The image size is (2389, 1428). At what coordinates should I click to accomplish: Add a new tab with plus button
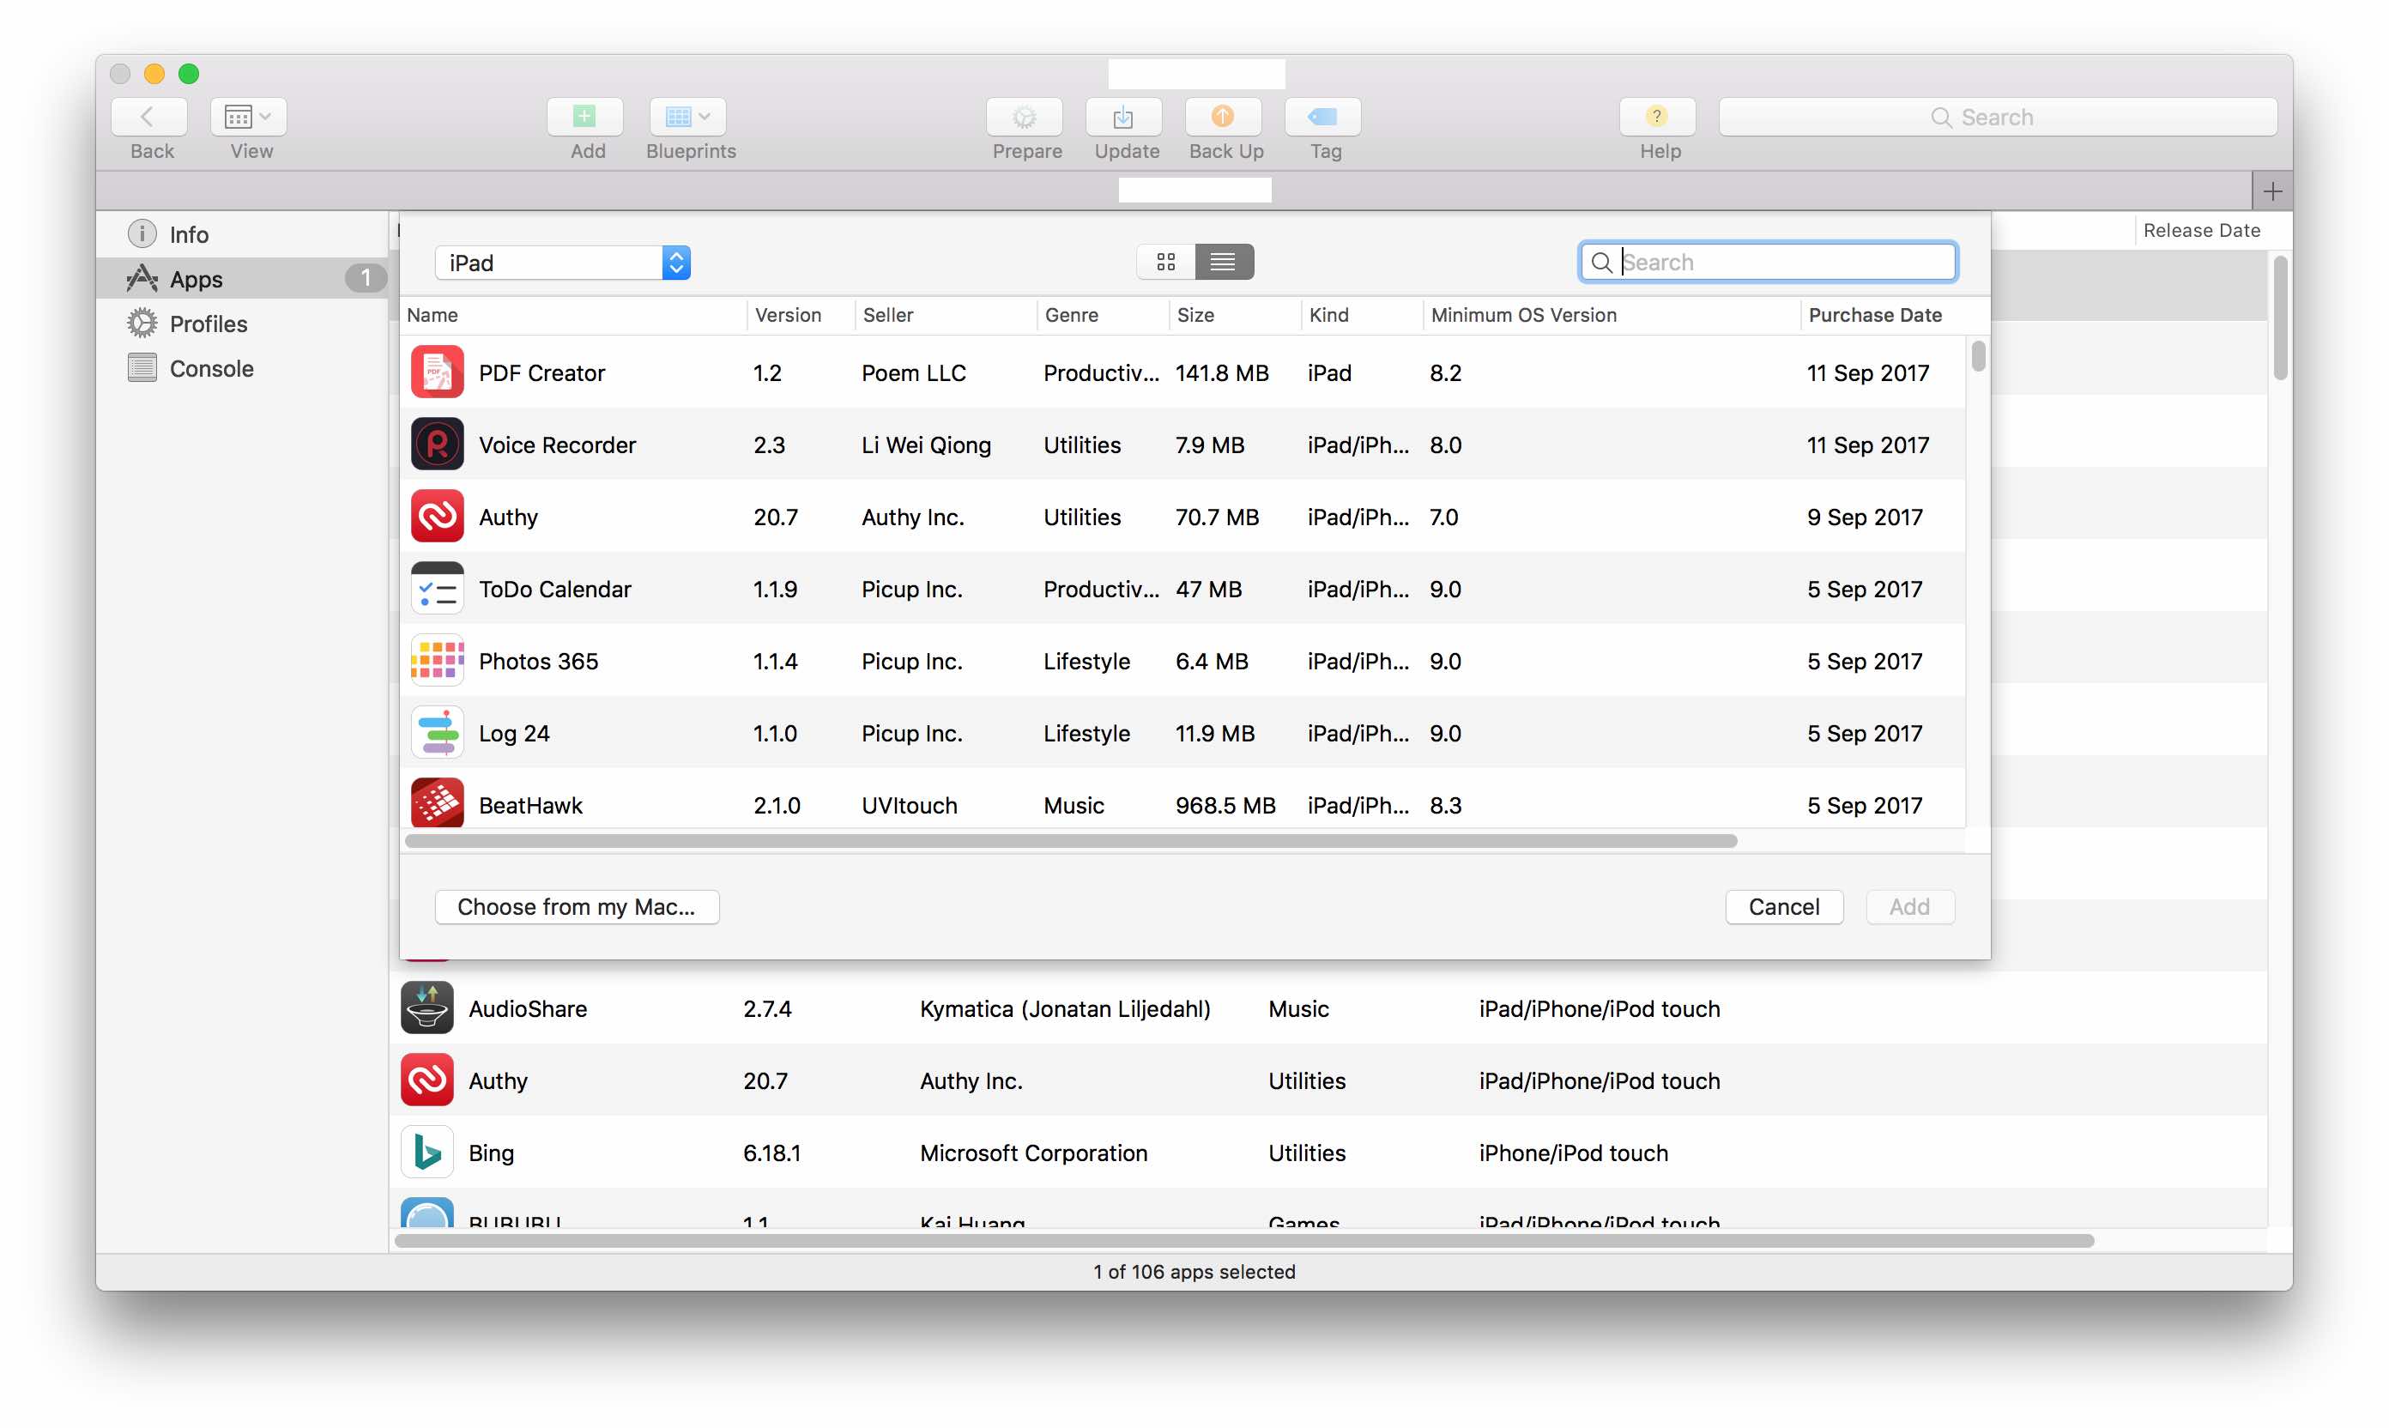pyautogui.click(x=2271, y=191)
